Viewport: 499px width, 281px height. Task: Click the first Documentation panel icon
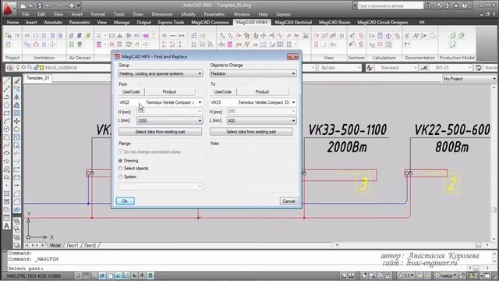point(407,36)
